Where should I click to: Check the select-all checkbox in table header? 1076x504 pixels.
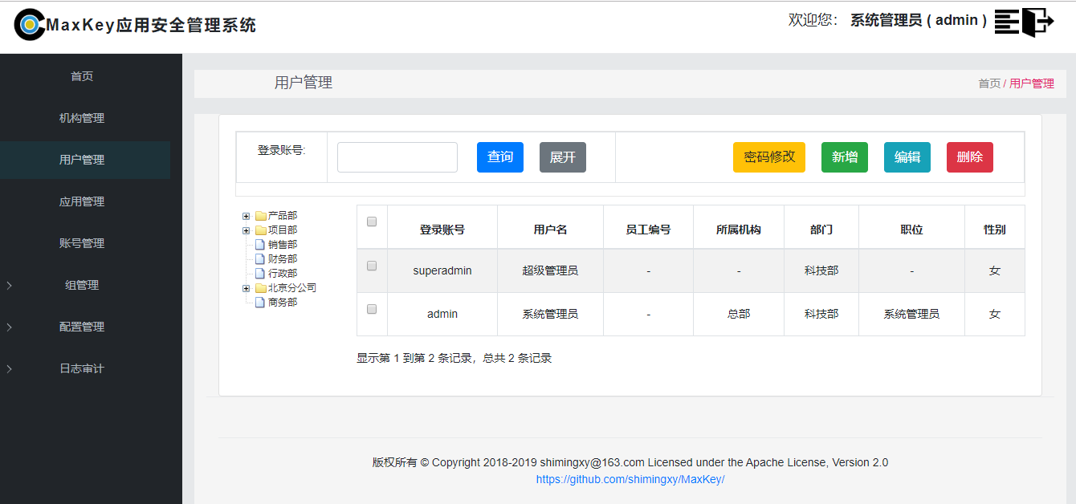[x=372, y=222]
